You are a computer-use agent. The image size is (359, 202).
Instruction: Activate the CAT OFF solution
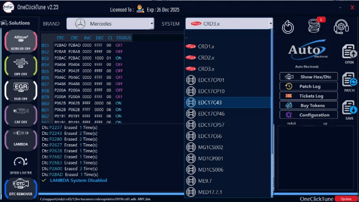pyautogui.click(x=21, y=115)
